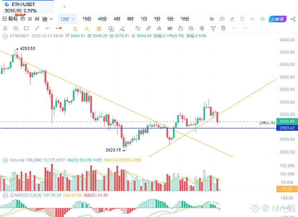Collapse the Volume indicator panel
Screen dimensions: 298x217
coord(5,160)
